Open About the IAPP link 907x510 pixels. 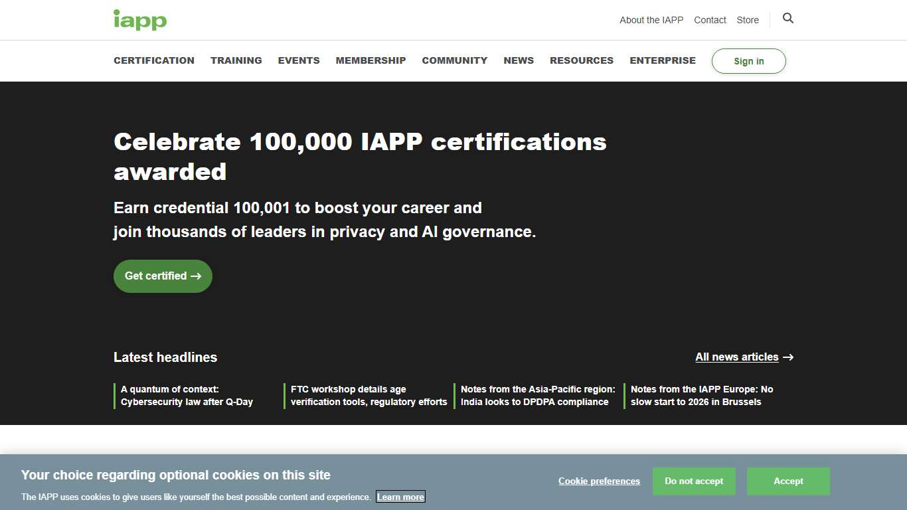651,20
